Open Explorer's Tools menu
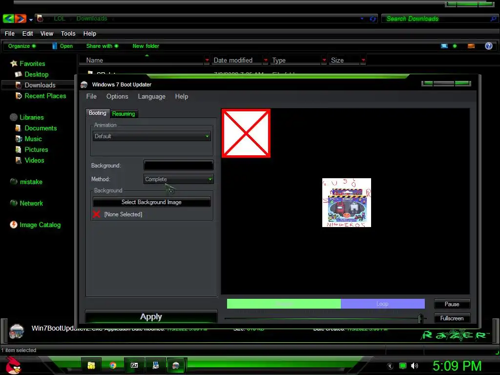 point(68,34)
